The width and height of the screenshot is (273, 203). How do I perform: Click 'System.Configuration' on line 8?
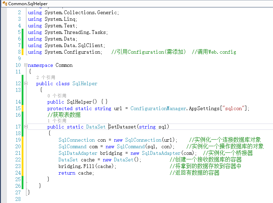pos(72,52)
